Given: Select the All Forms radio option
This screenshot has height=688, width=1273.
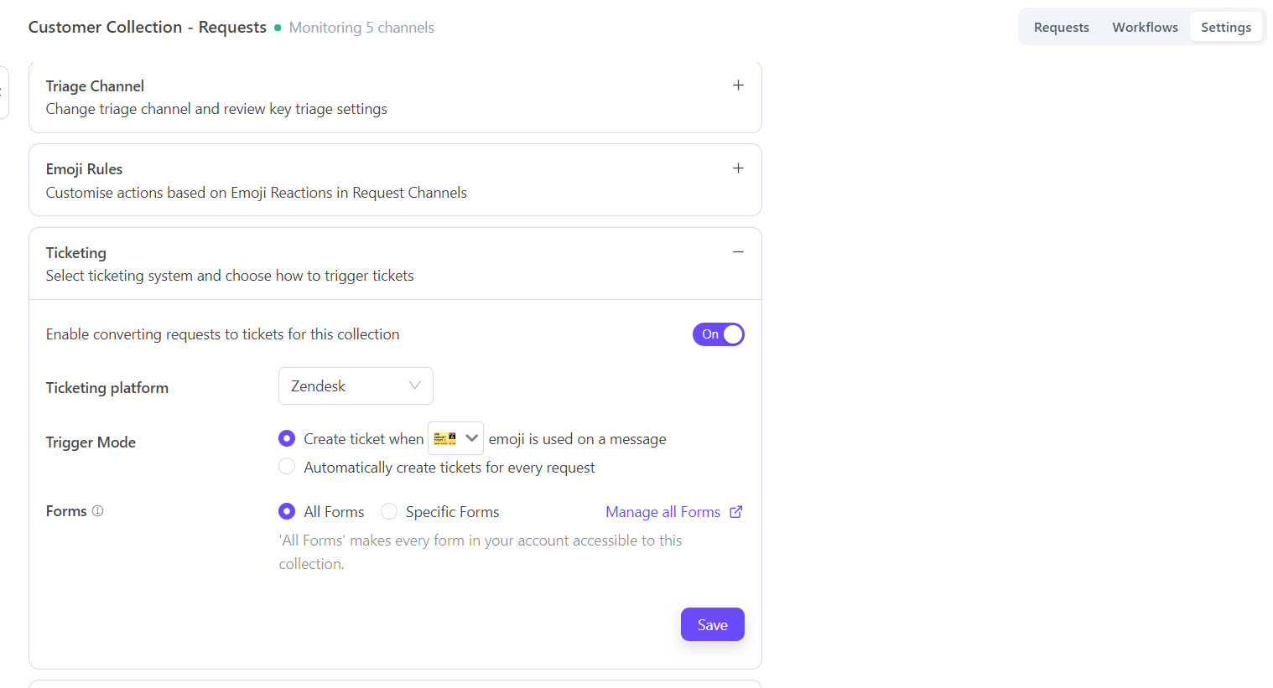Looking at the screenshot, I should (287, 511).
